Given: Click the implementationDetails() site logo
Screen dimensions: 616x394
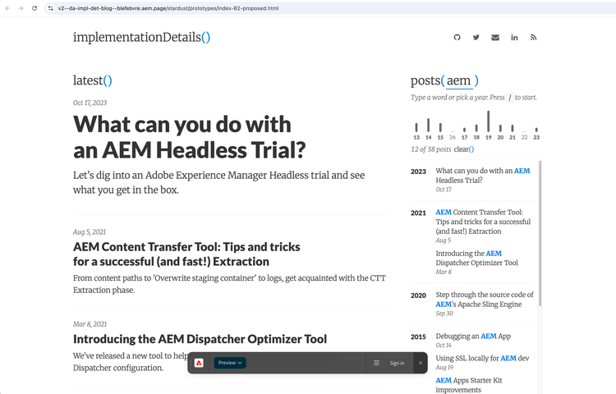Looking at the screenshot, I should click(141, 37).
